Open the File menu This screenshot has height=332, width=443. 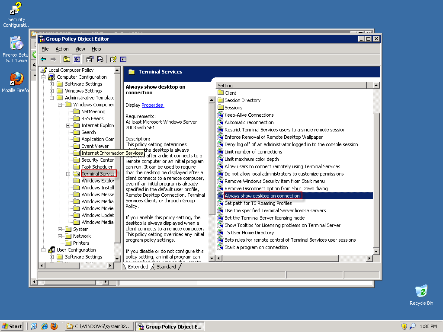tap(45, 49)
